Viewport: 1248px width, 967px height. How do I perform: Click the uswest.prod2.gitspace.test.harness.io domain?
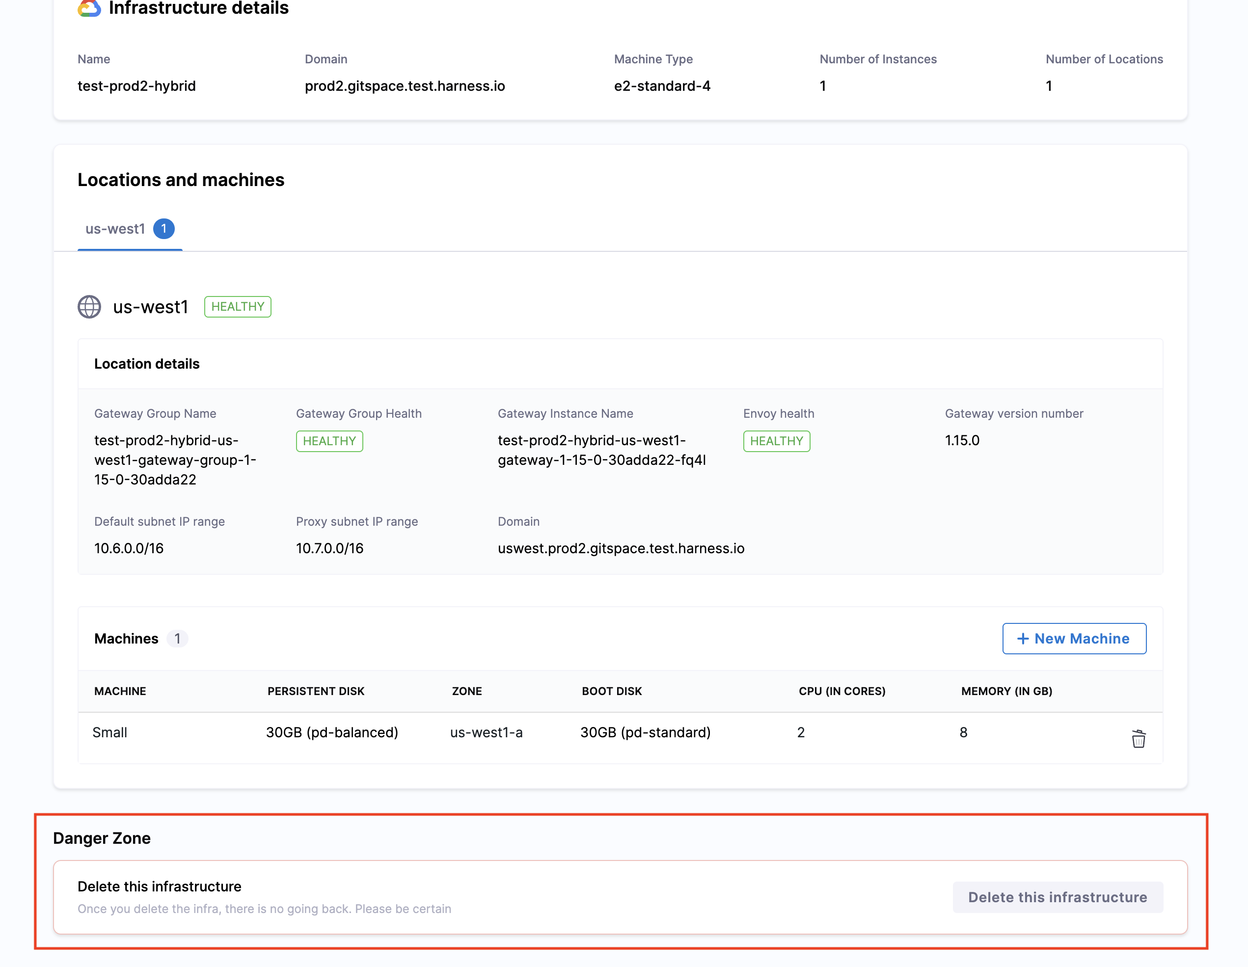(621, 548)
